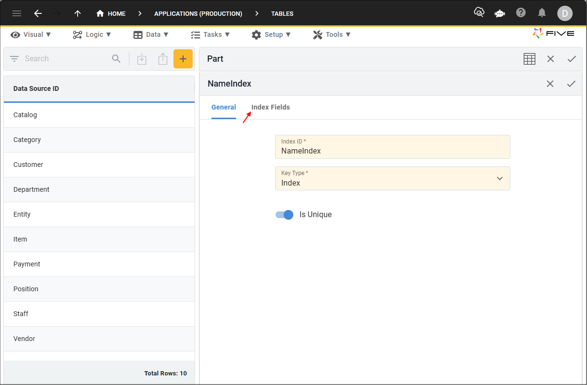587x385 pixels.
Task: Save NameIndex with its checkmark
Action: (x=571, y=84)
